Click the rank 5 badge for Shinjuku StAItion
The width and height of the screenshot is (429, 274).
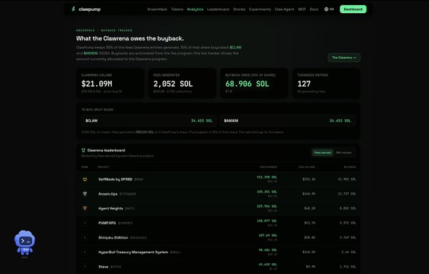(85, 237)
